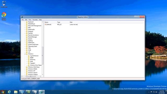The image size is (167, 94).
Task: Select the TPG folder icon
Action: point(27,48)
